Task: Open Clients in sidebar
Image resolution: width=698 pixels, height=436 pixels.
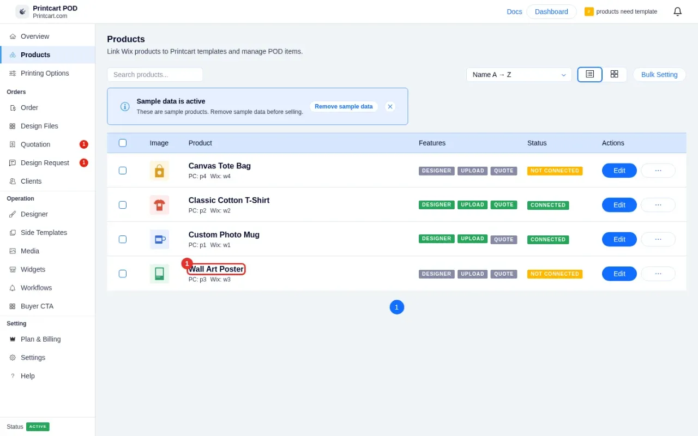Action: tap(47, 181)
